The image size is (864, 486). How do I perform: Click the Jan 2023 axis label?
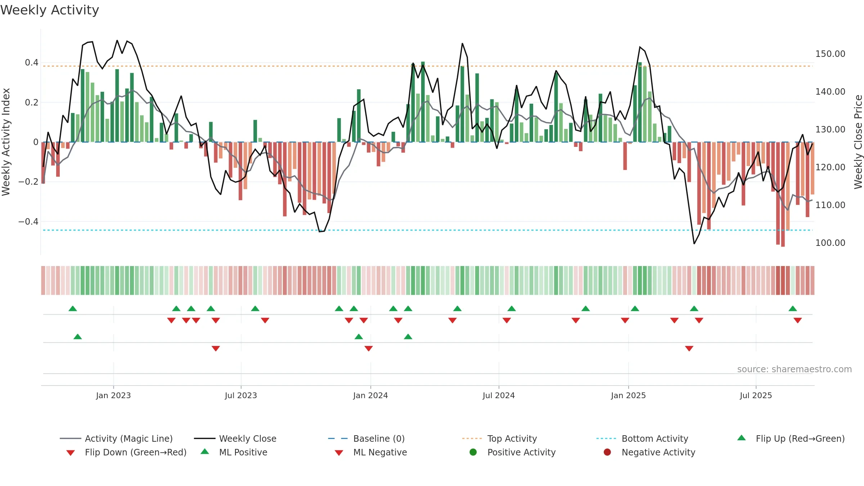coord(113,395)
